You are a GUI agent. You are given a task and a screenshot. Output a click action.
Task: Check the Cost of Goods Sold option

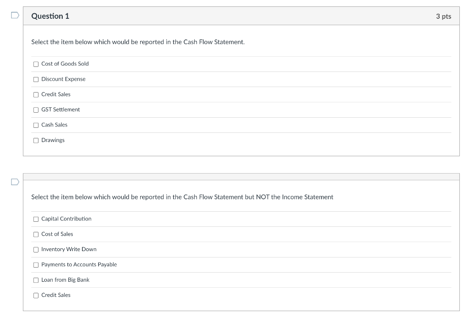pos(36,64)
